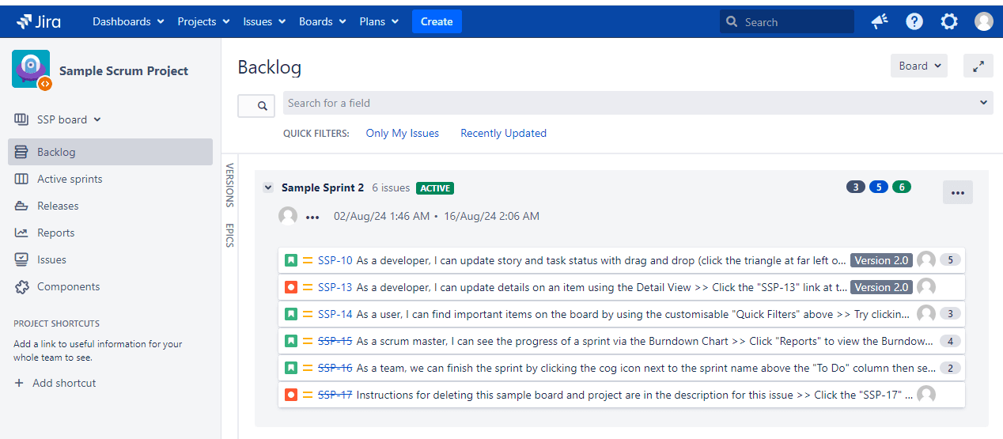Open the help question mark icon
The height and width of the screenshot is (439, 1003).
tap(914, 22)
